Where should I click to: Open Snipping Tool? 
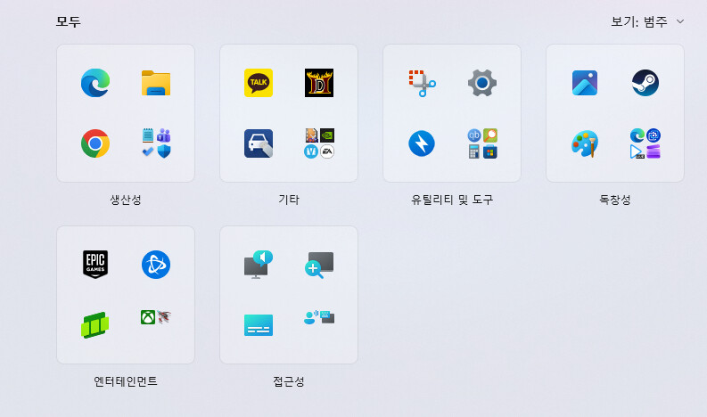(x=422, y=83)
